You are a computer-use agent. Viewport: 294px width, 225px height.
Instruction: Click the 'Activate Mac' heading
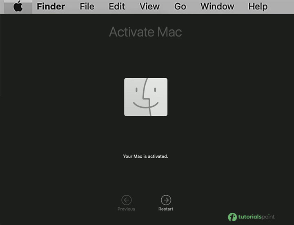coord(145,32)
